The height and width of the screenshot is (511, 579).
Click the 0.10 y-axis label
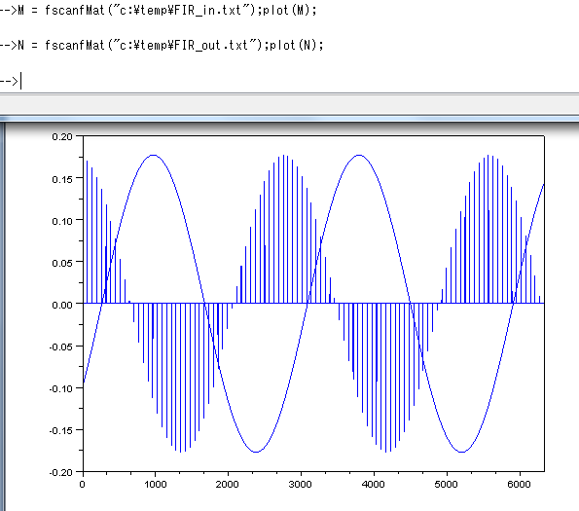(x=62, y=221)
